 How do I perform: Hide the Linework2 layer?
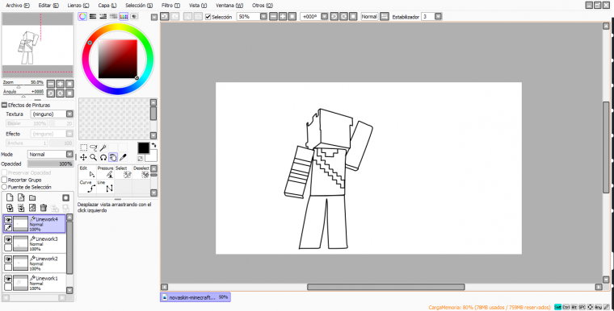click(x=8, y=259)
